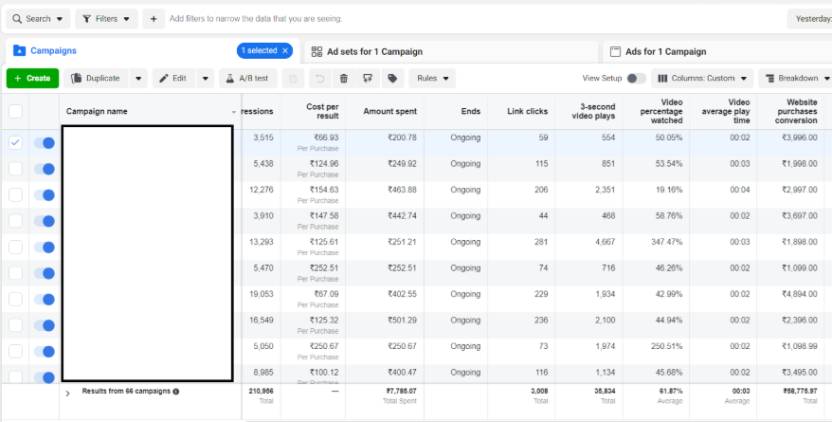Click the plus add filter button
Viewport: 832px width, 422px height.
[x=154, y=19]
